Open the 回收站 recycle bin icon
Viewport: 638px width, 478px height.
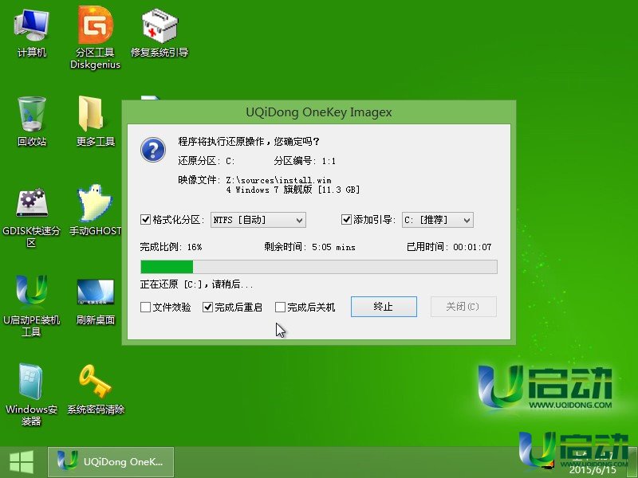[32, 122]
